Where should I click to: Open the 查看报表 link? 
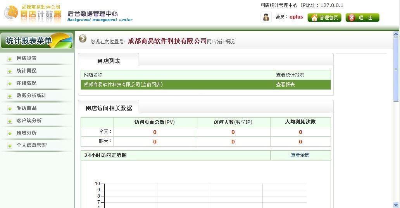click(x=285, y=85)
